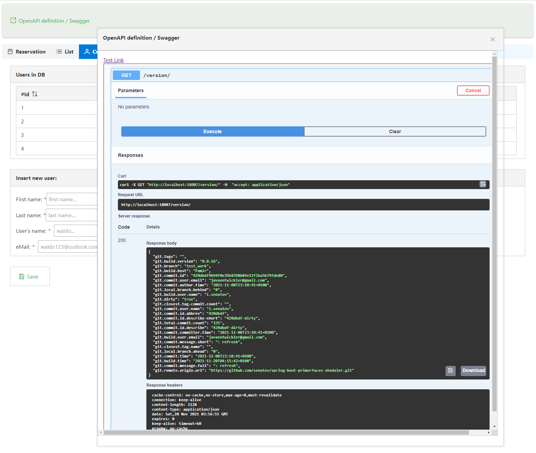The width and height of the screenshot is (536, 453).
Task: Click the response code 200
Action: tap(122, 240)
